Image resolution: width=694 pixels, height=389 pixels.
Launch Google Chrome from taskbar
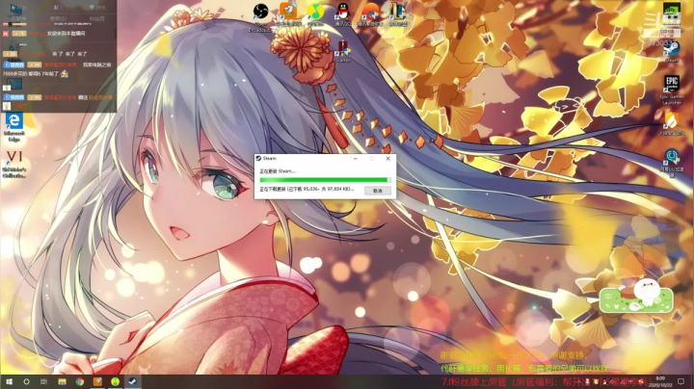(80, 381)
